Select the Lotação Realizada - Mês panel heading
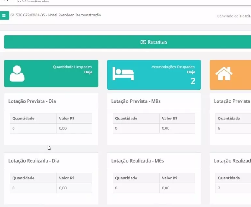This screenshot has height=207, width=251. [x=137, y=160]
